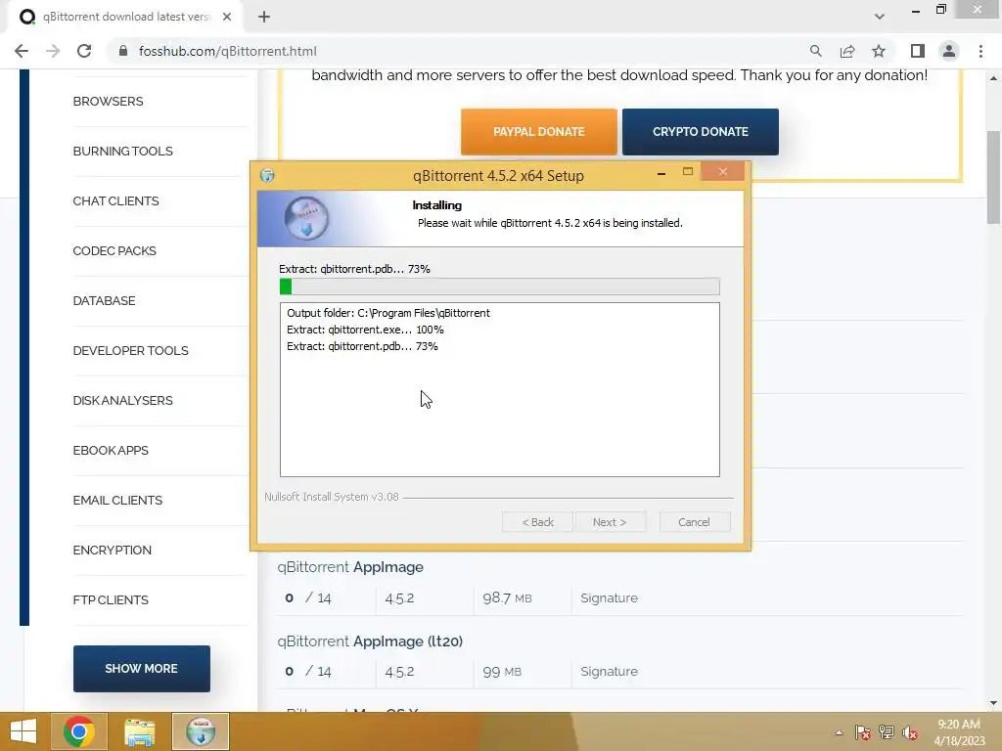The height and width of the screenshot is (751, 1002).
Task: Open Windows Start button
Action: point(23,731)
